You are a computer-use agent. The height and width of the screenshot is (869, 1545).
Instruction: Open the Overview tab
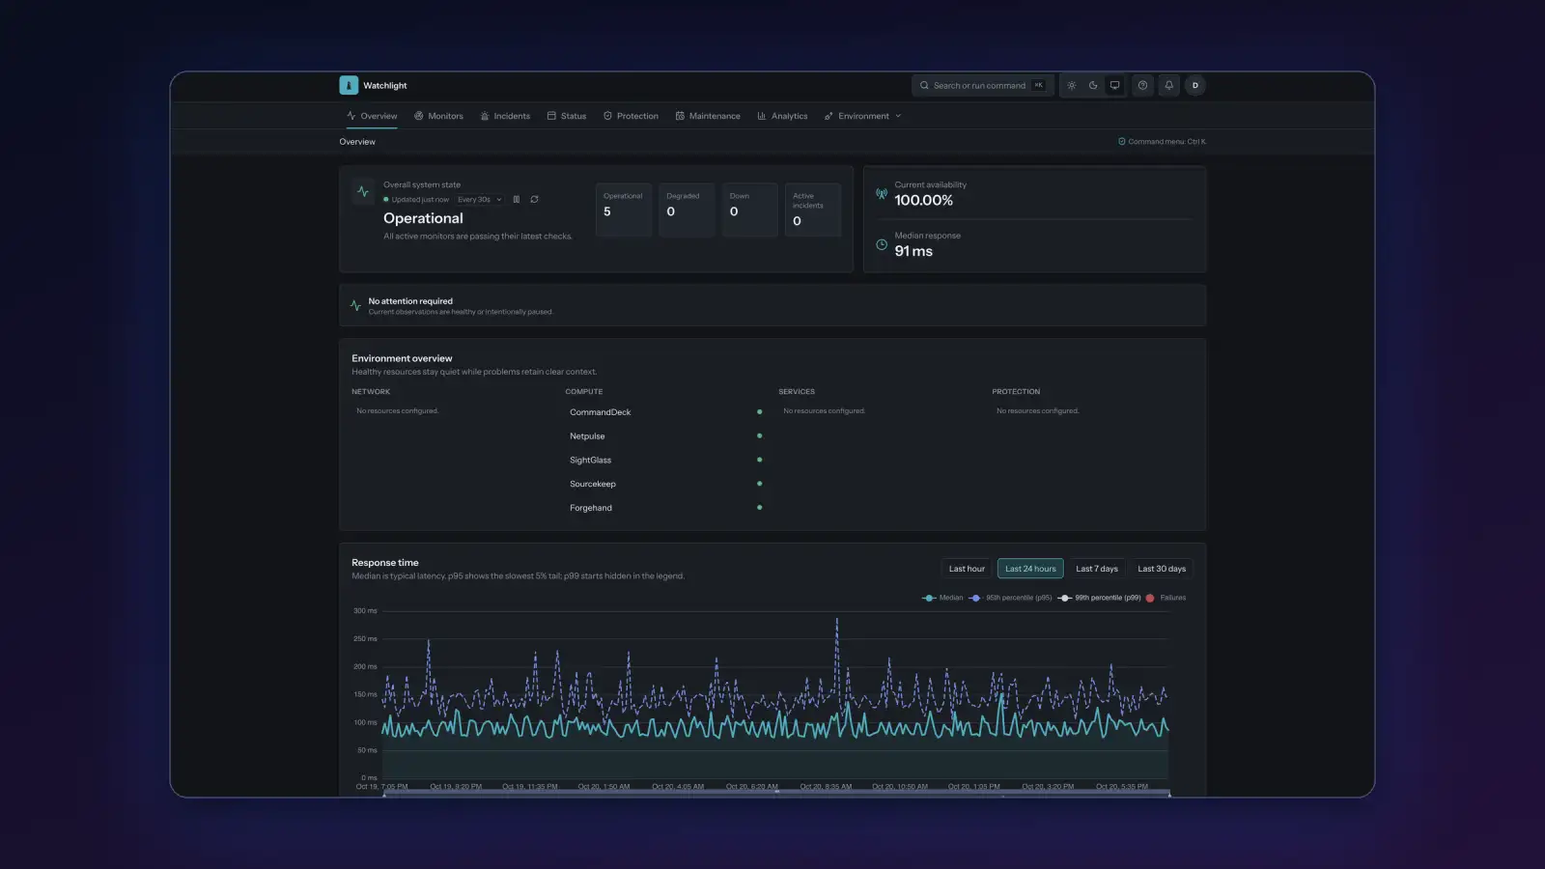[372, 116]
